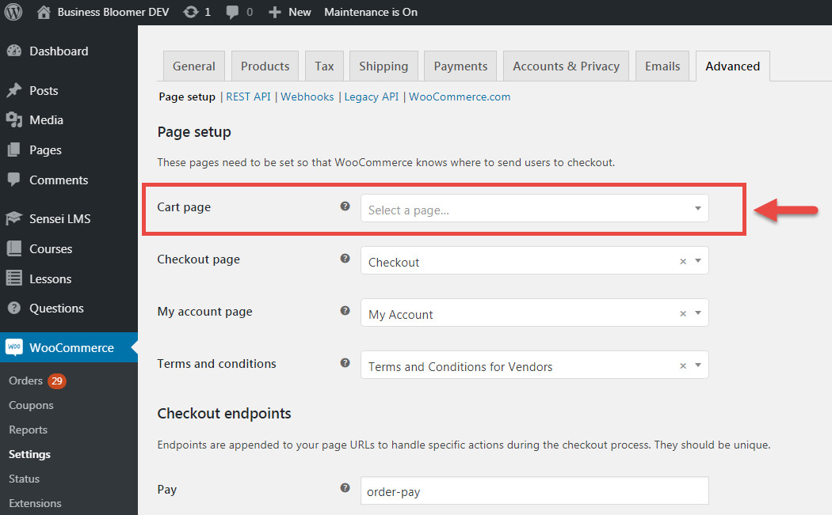Open the Accounts & Privacy tab
This screenshot has height=515, width=832.
(x=567, y=66)
